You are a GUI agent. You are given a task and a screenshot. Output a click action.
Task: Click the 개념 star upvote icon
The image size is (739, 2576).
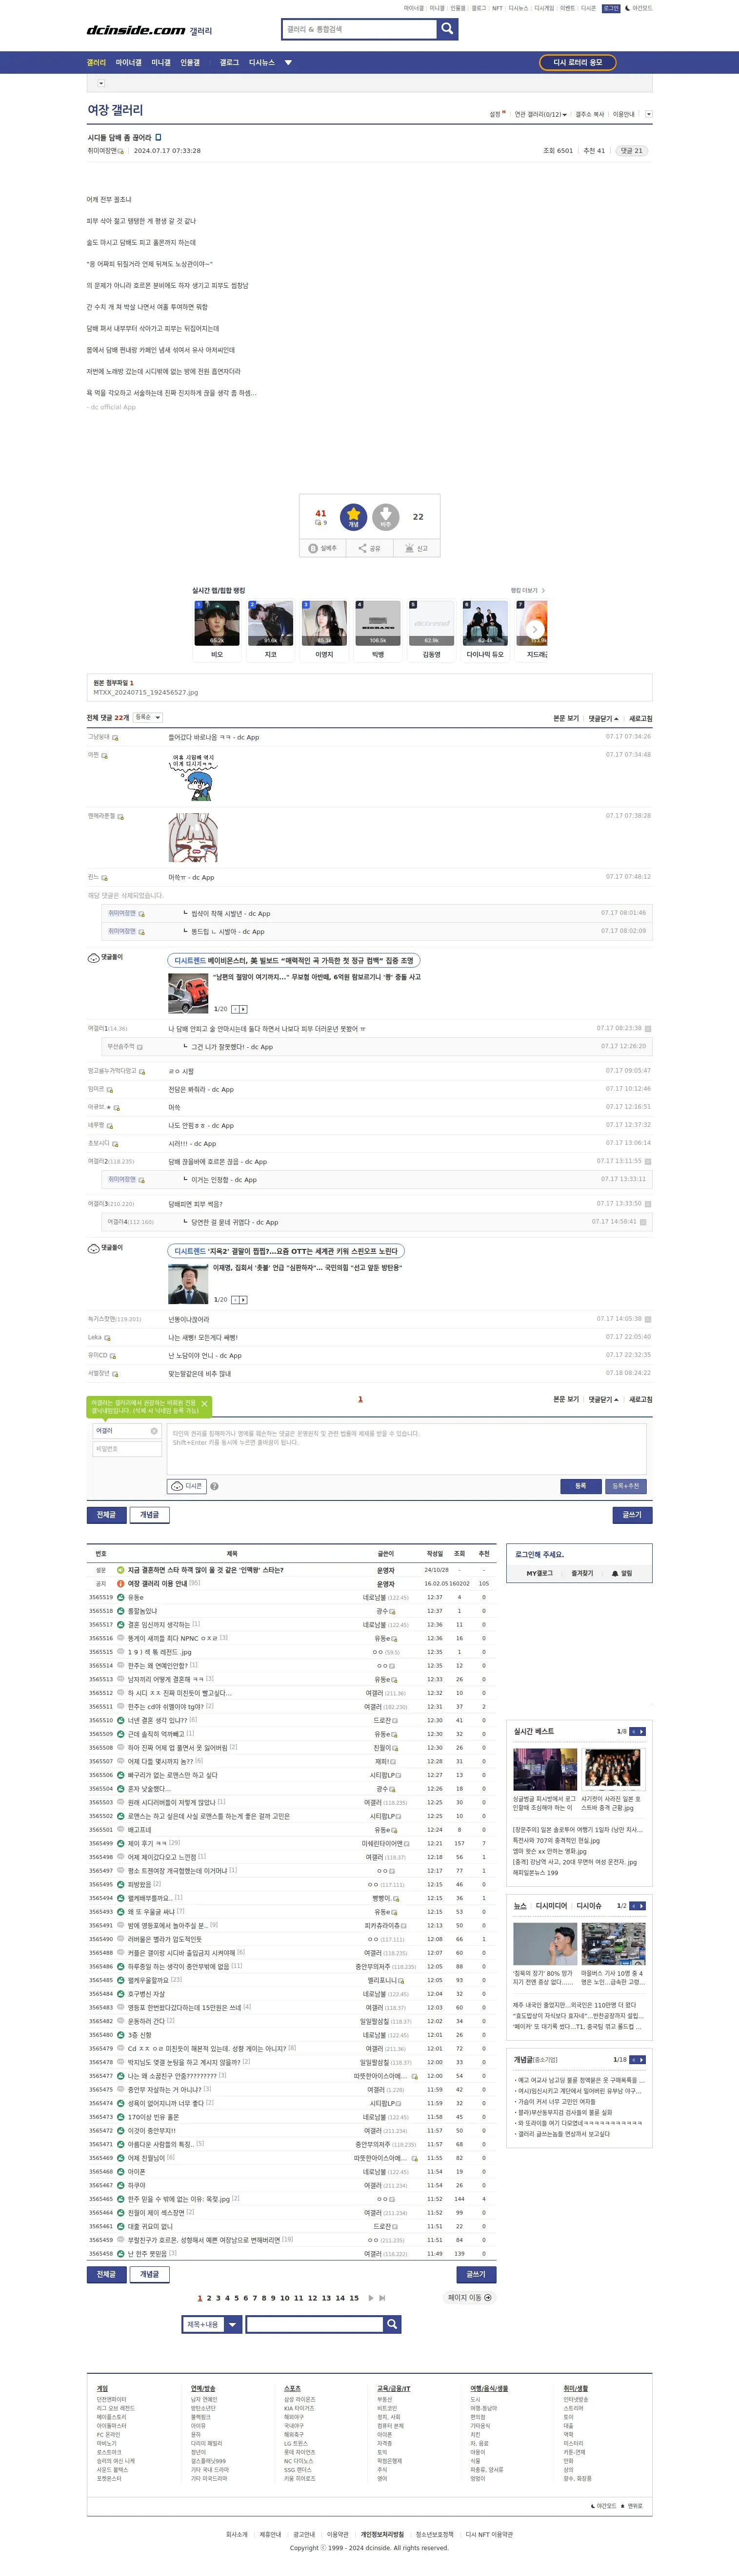354,517
